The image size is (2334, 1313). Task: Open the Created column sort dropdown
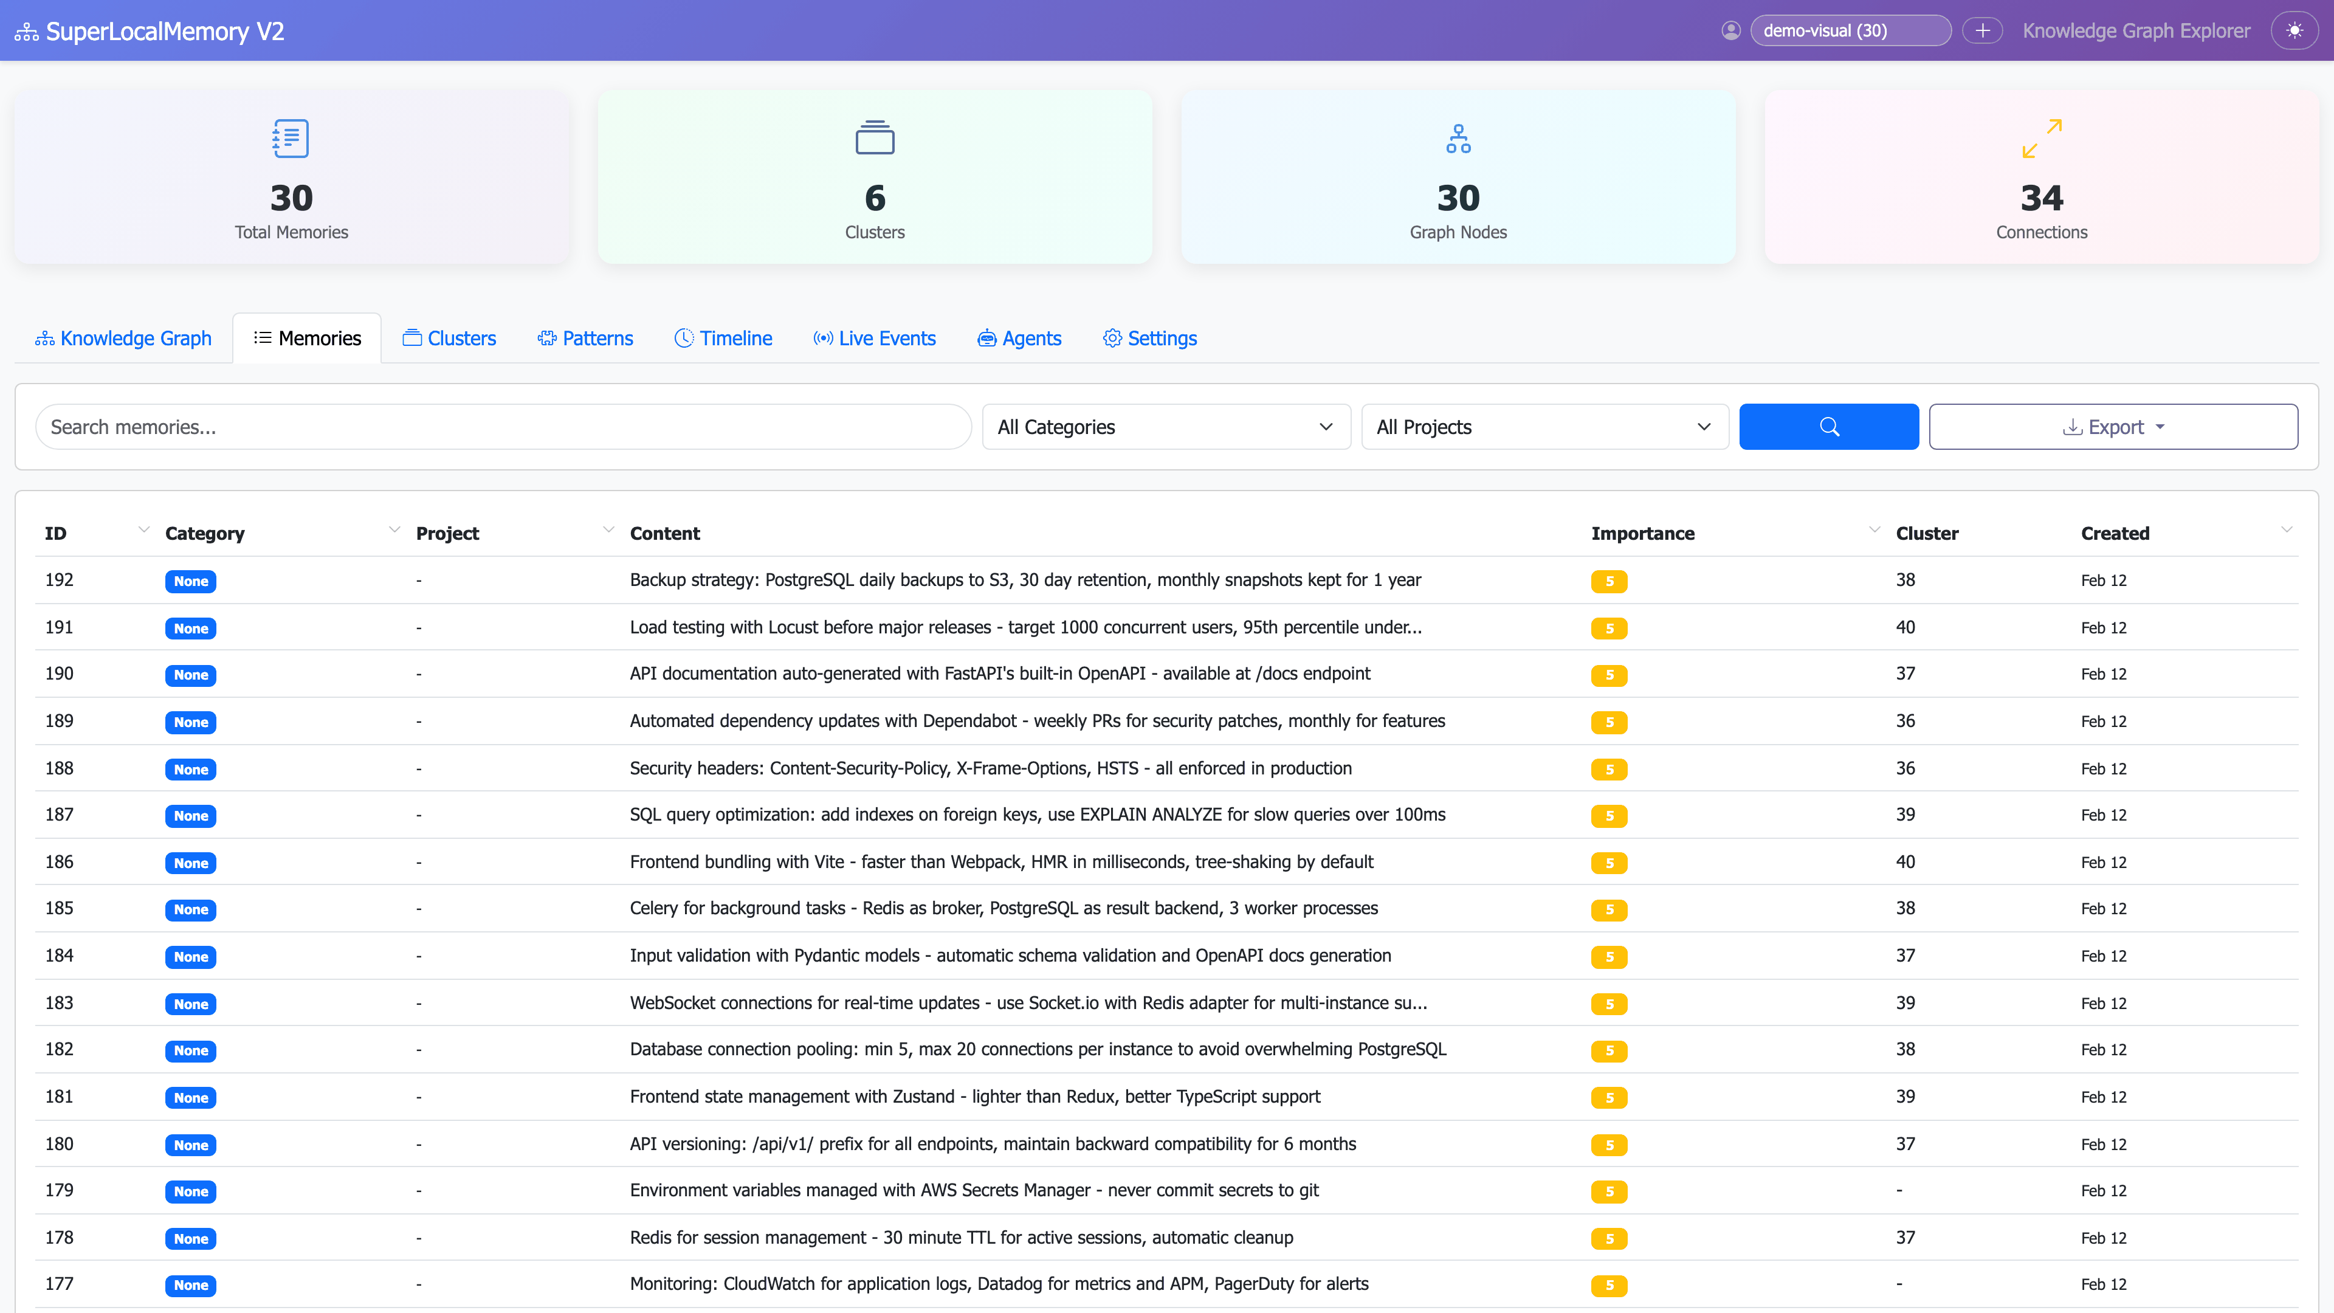coord(2287,531)
